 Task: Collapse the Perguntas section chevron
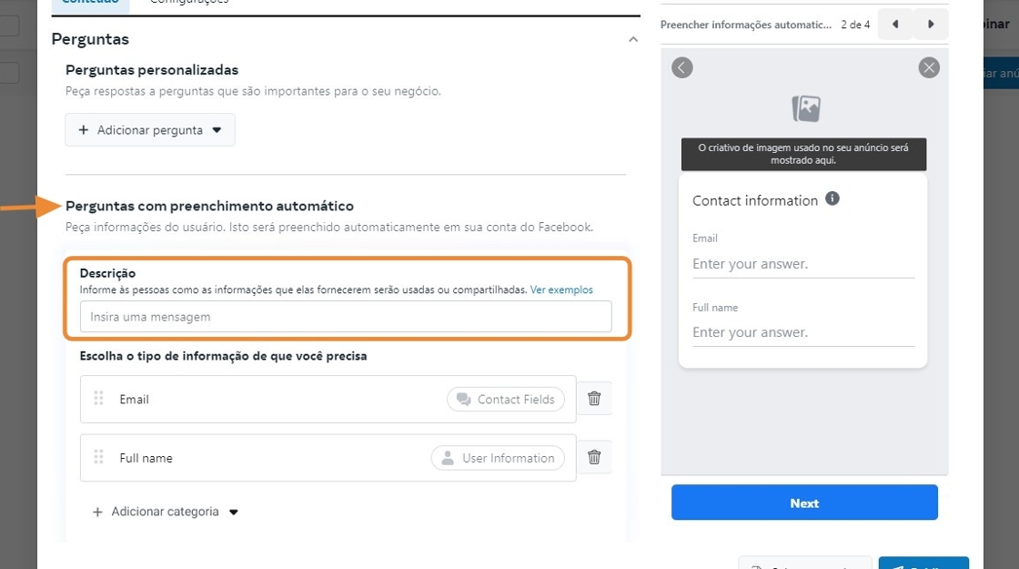pos(633,39)
